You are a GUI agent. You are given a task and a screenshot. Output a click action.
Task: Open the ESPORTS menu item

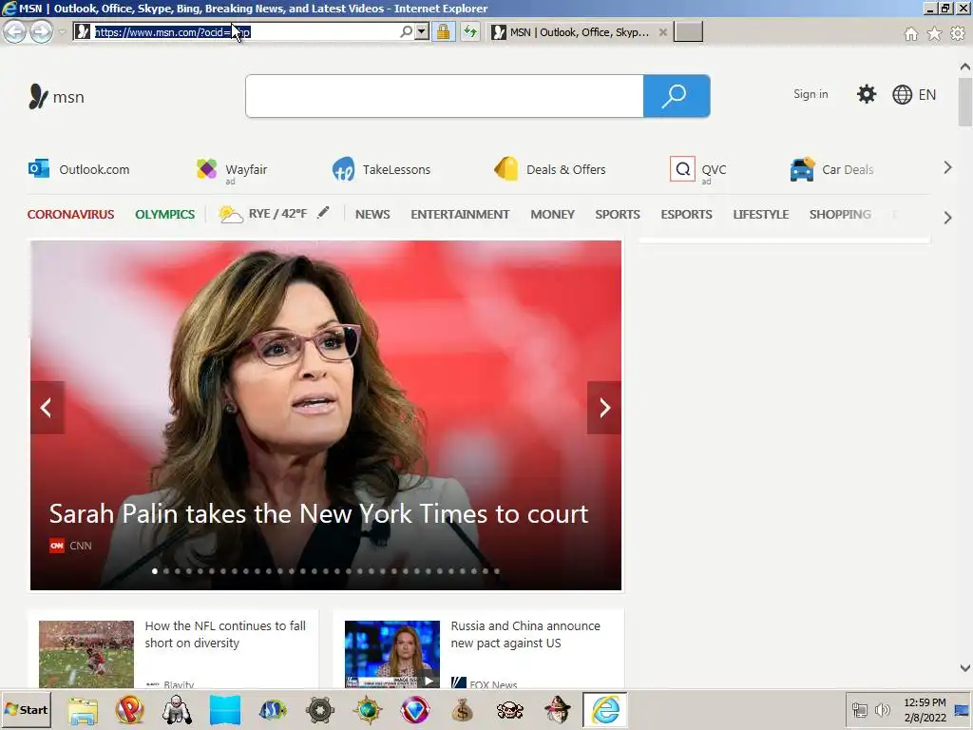(686, 214)
